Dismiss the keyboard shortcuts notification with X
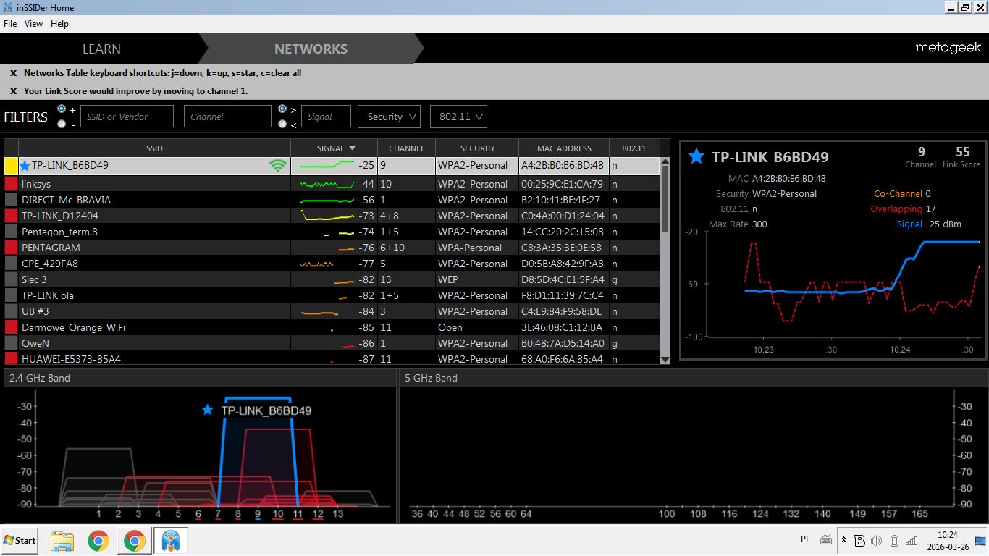This screenshot has width=989, height=556. click(x=13, y=73)
